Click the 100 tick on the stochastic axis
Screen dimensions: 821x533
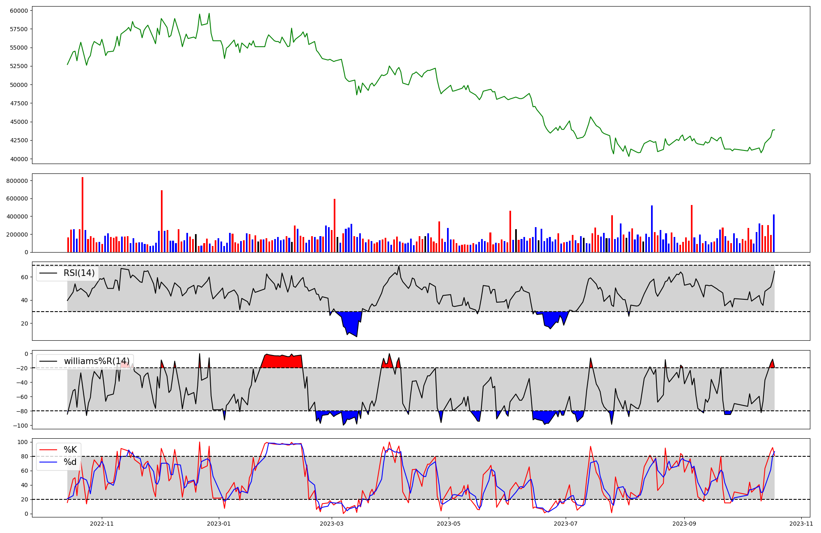click(x=23, y=442)
